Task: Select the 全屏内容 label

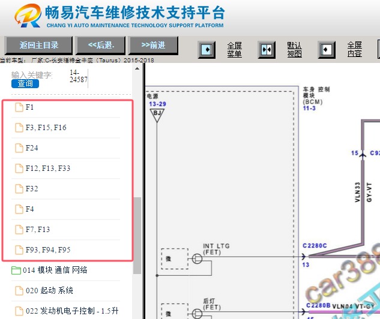Action: [355, 50]
